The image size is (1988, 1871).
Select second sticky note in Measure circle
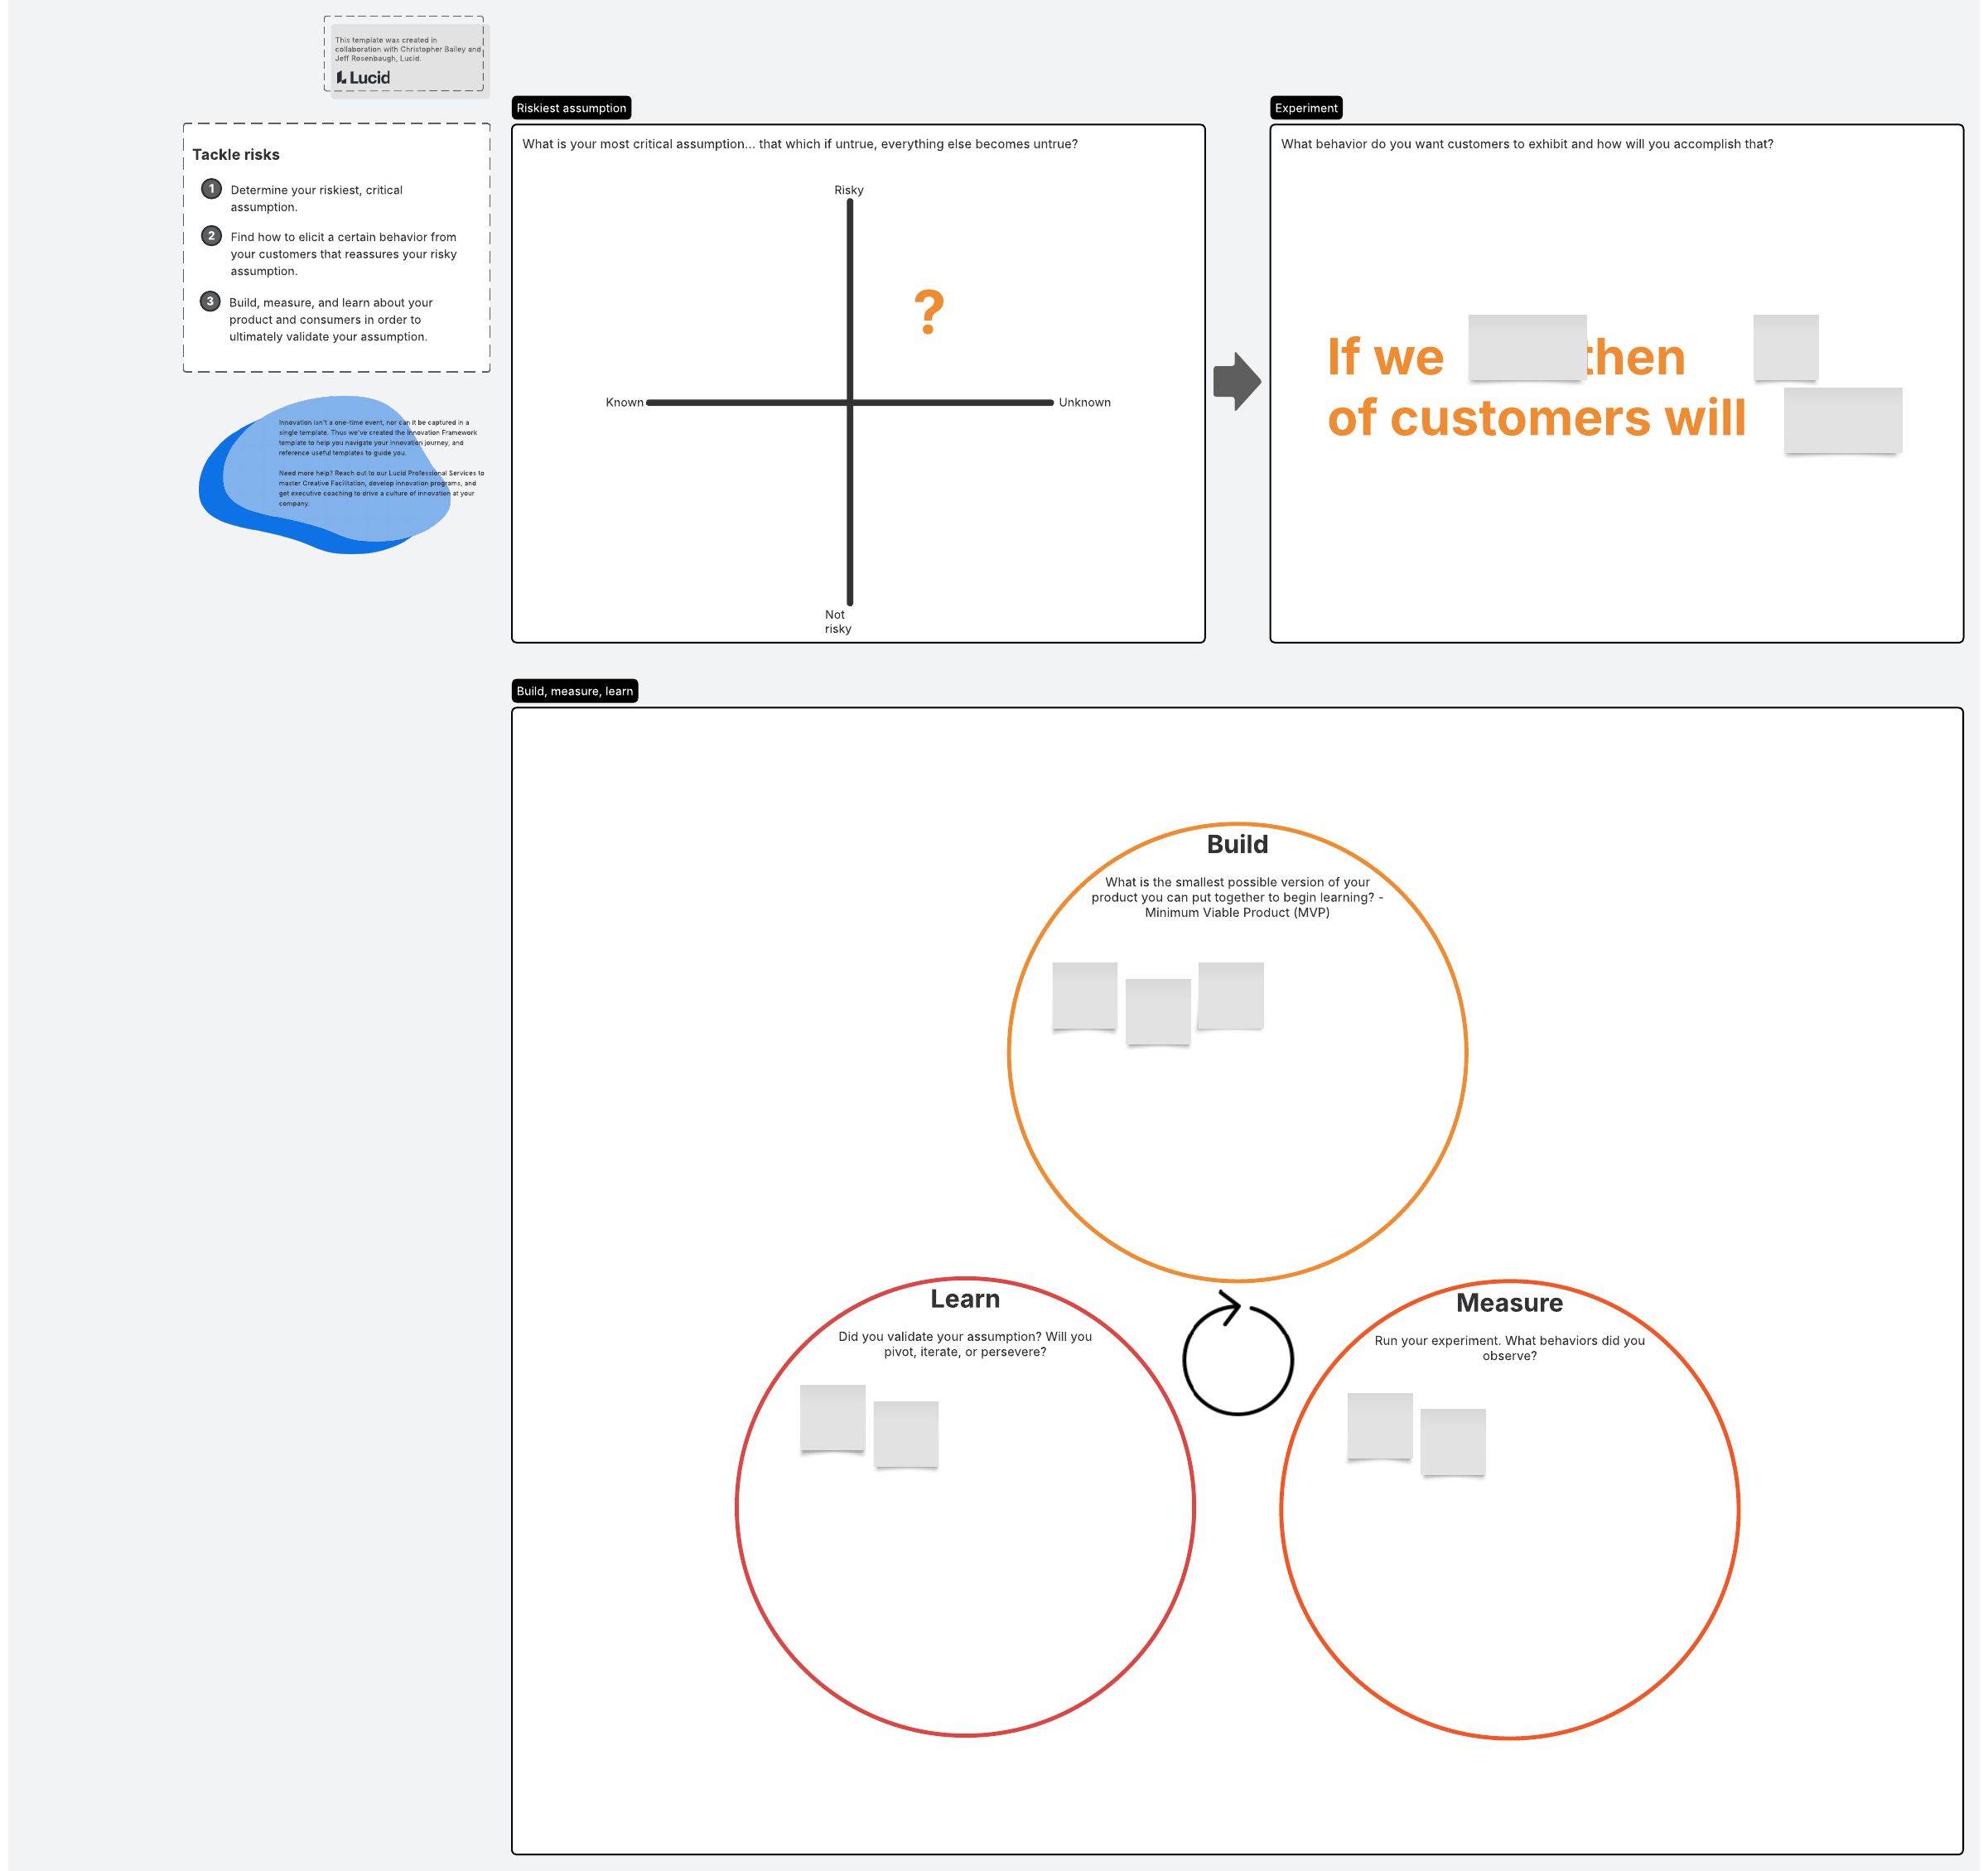pyautogui.click(x=1452, y=1441)
